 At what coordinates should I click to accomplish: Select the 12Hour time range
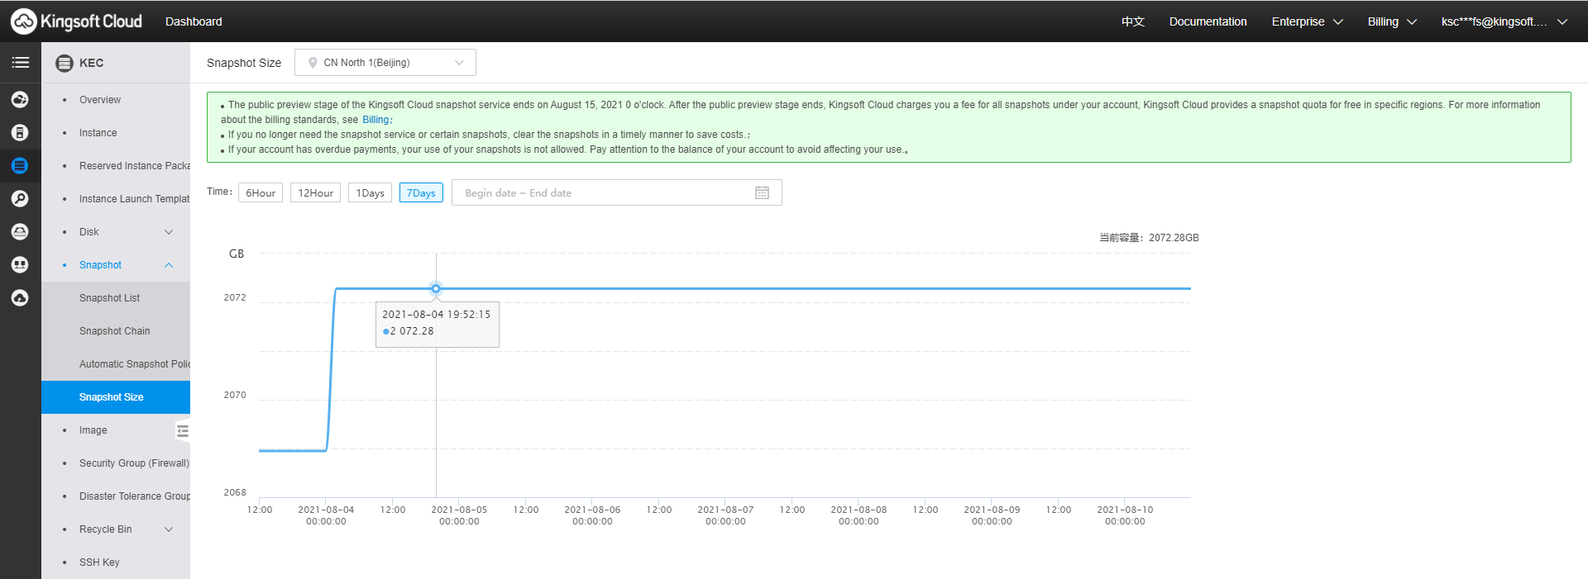[x=315, y=192]
